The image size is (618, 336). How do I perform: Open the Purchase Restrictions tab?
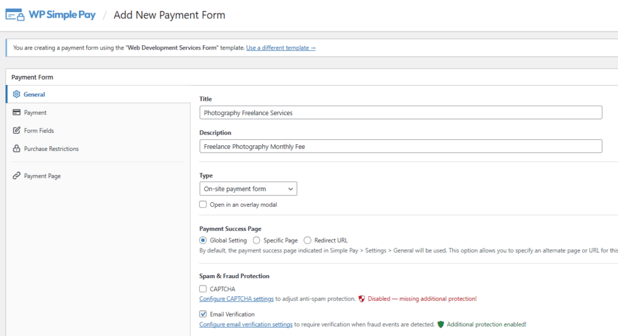51,148
